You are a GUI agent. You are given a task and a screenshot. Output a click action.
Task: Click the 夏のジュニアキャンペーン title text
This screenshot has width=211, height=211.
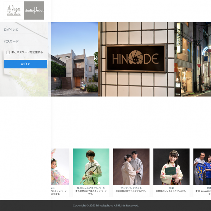(91, 188)
